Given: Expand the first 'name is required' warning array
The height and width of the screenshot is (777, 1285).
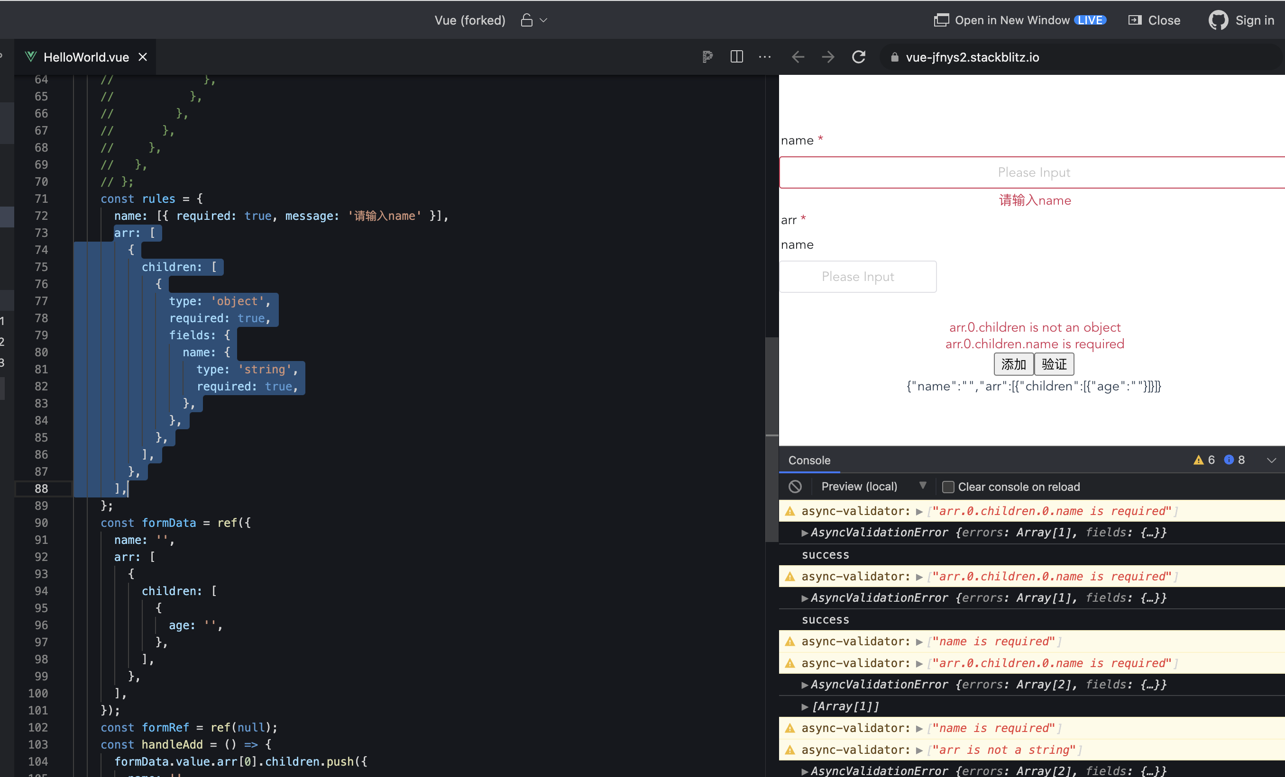Looking at the screenshot, I should tap(919, 642).
